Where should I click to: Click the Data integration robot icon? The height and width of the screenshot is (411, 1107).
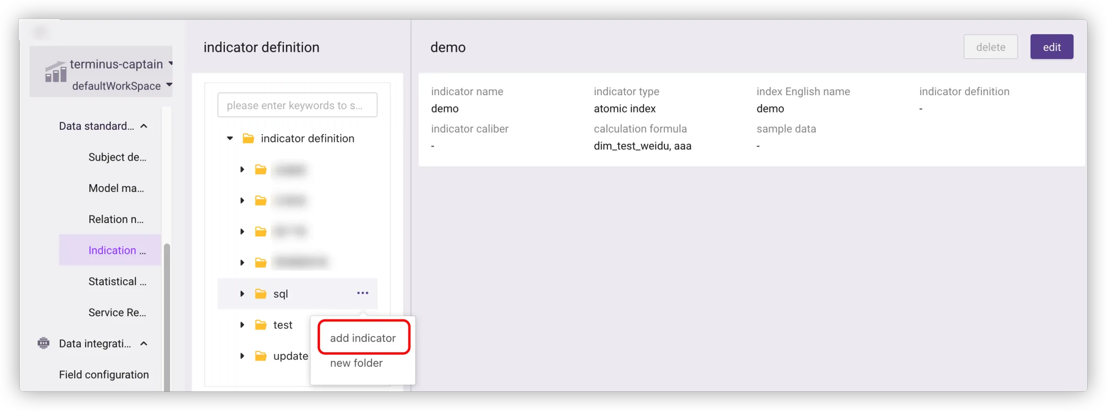point(43,343)
